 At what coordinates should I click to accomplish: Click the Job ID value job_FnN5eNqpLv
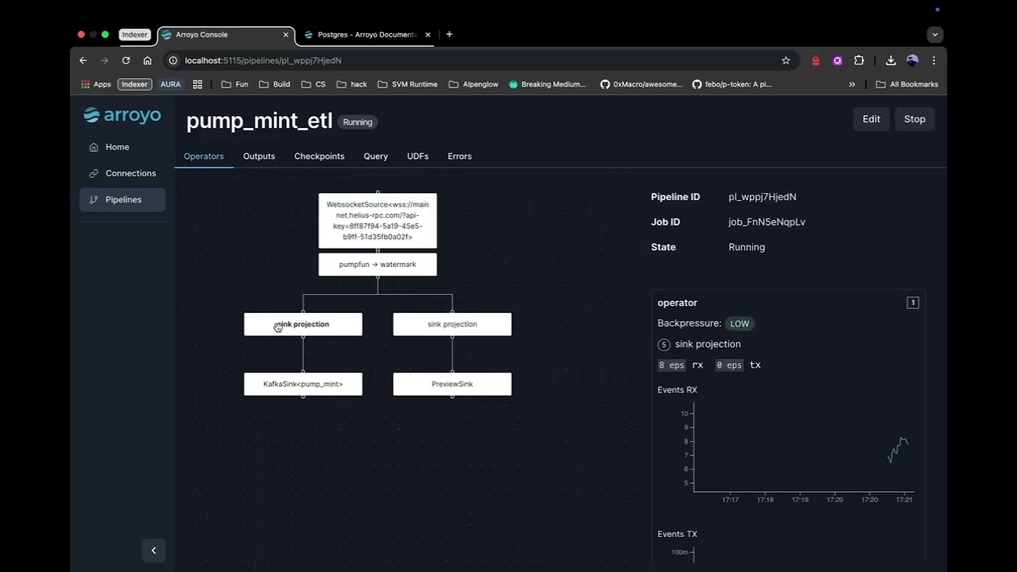767,222
